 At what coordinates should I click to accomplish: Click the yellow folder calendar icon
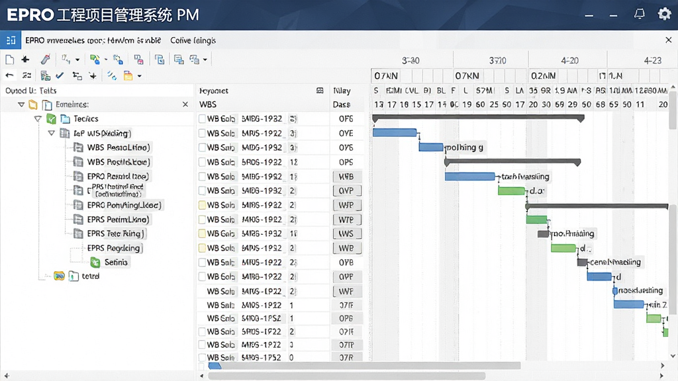tap(128, 75)
